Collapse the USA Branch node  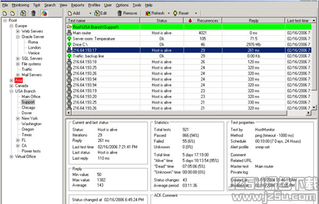click(11, 91)
